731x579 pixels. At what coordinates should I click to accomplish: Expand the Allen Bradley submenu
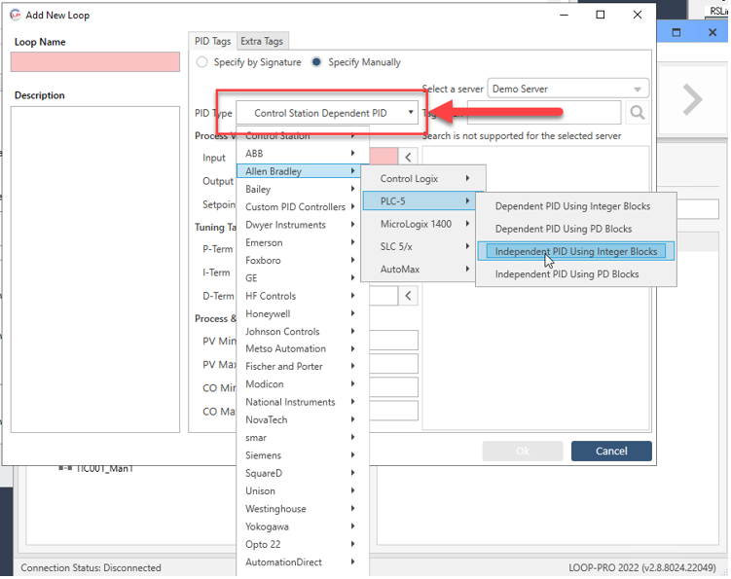[301, 171]
